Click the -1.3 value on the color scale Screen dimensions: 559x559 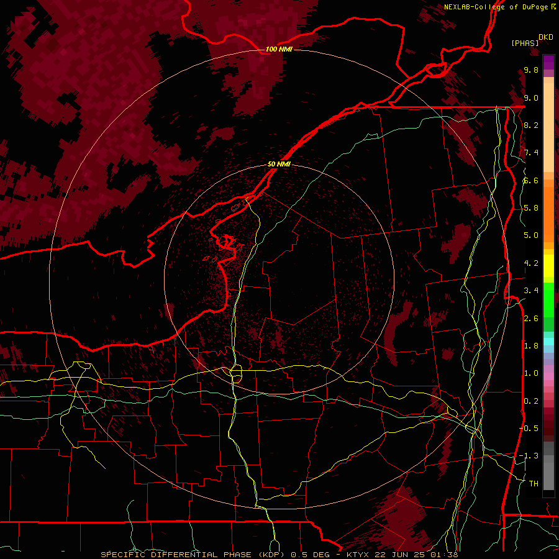click(529, 456)
